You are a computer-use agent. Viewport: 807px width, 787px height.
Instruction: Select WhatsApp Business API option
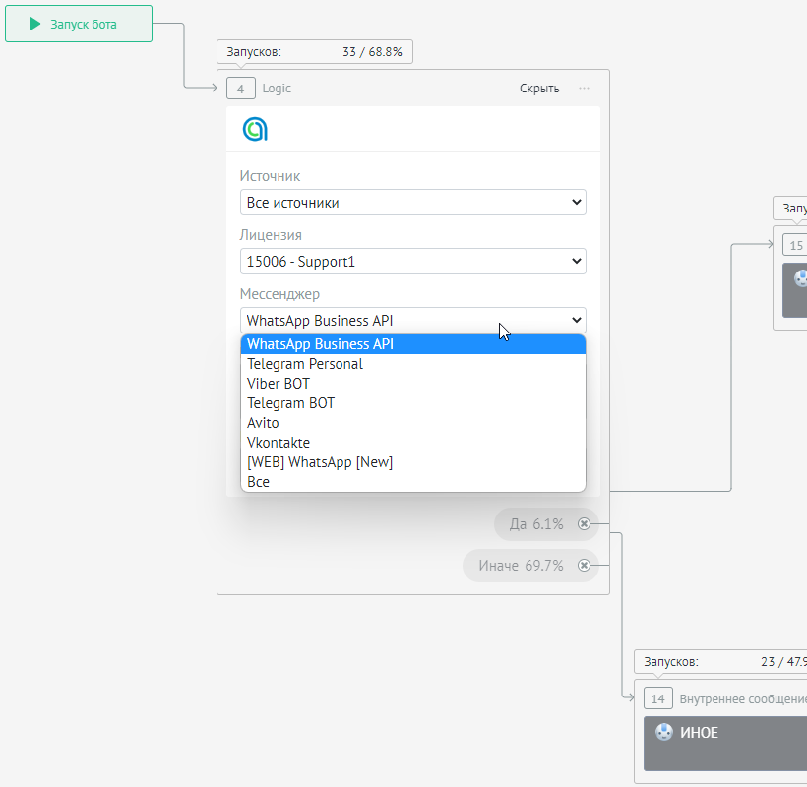(320, 344)
